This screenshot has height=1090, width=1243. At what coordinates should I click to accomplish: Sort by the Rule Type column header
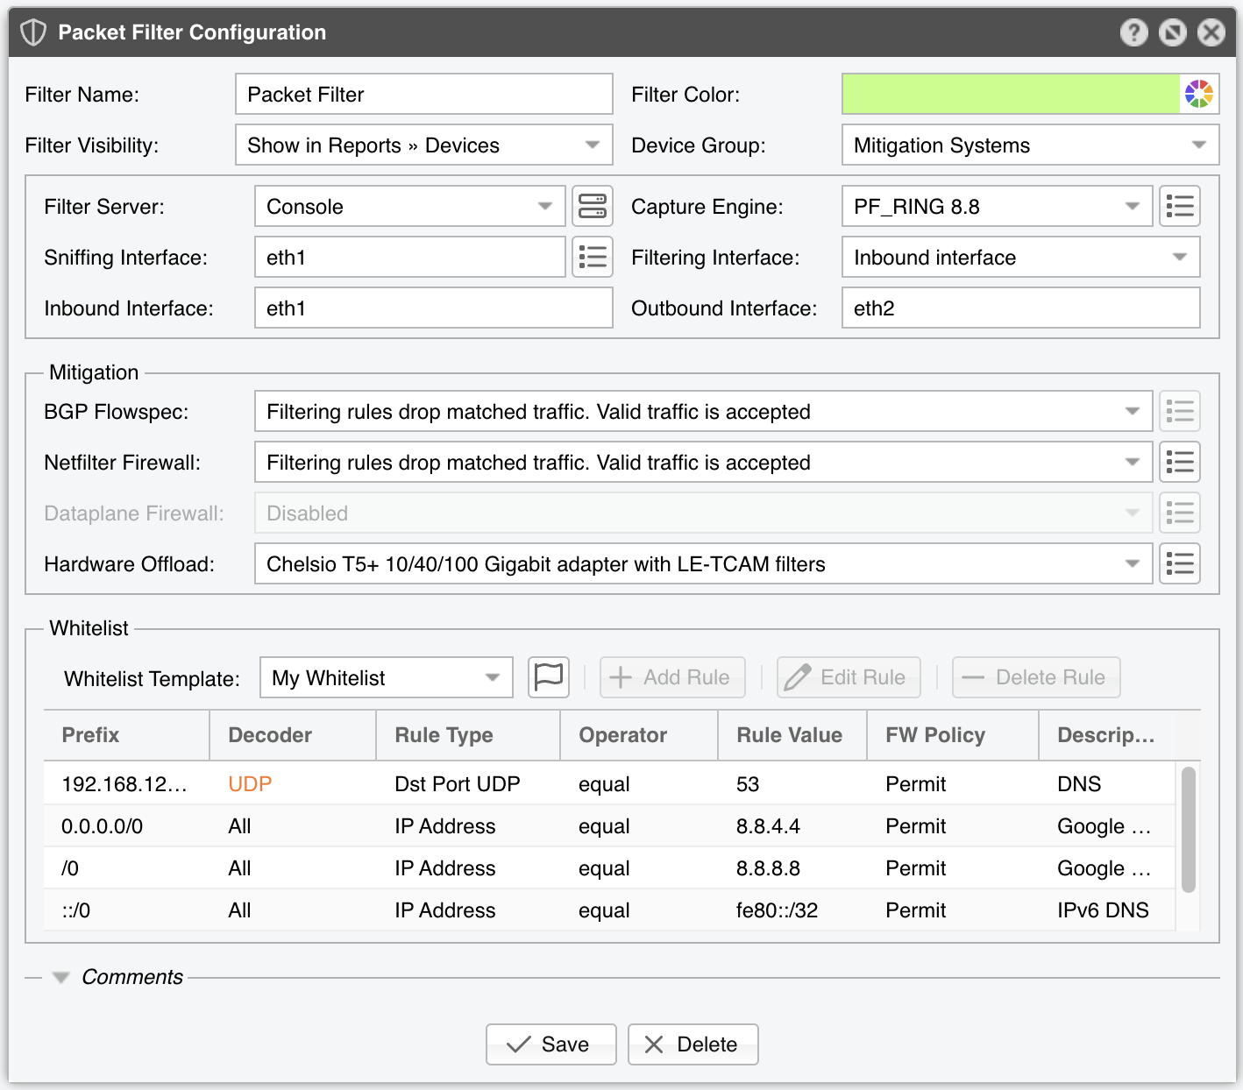444,735
